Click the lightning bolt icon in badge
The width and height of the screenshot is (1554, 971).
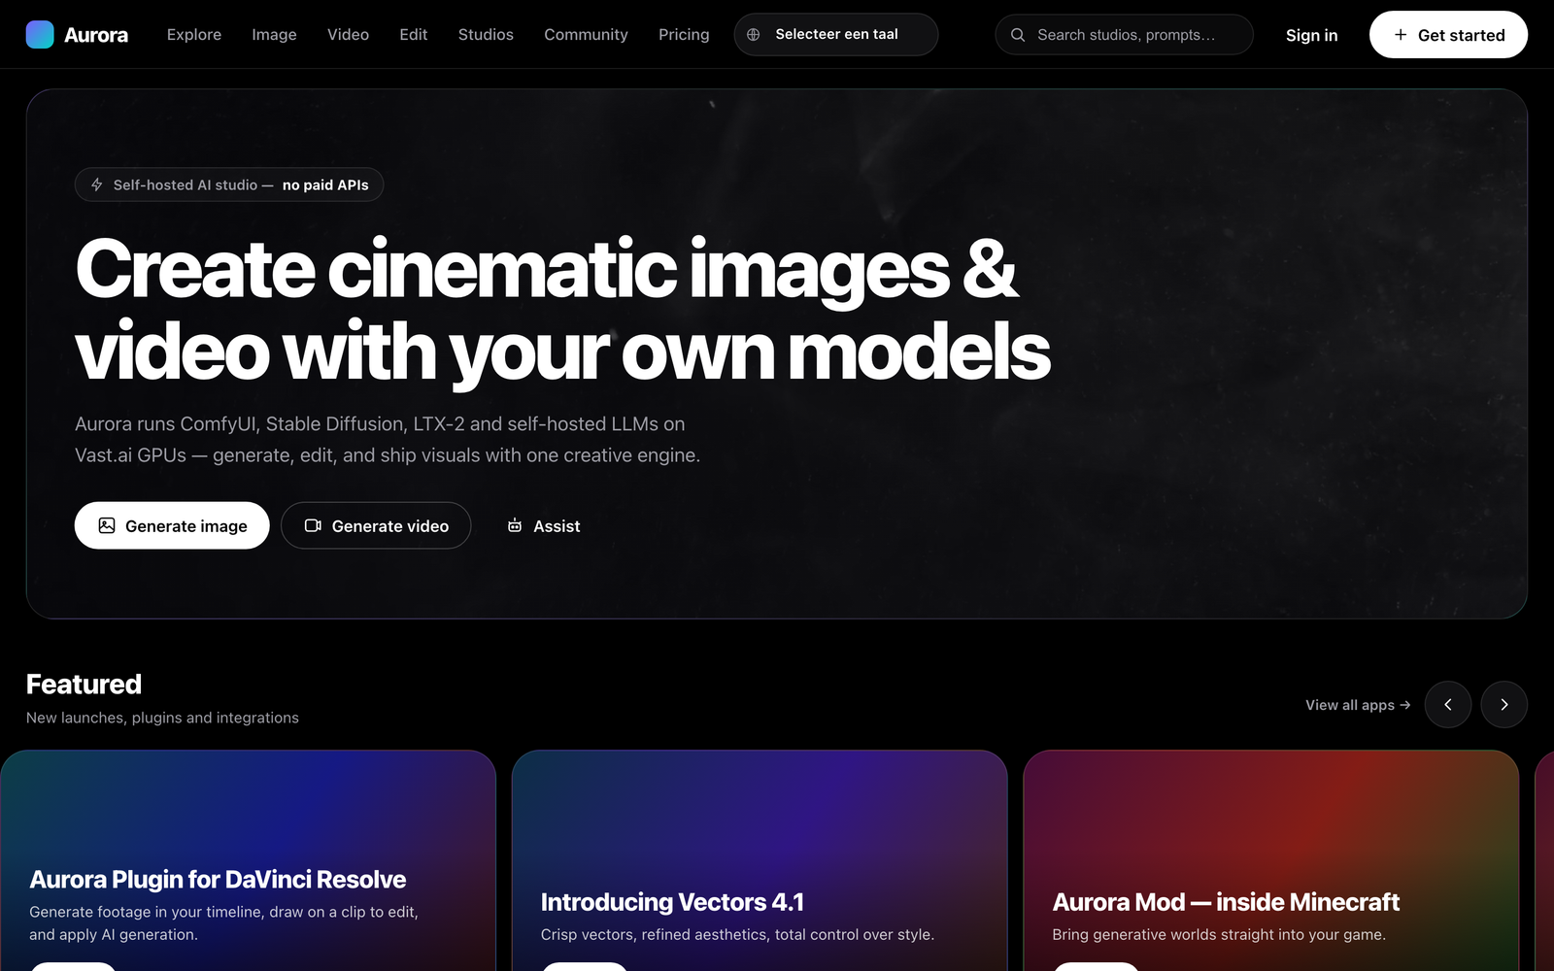[97, 184]
